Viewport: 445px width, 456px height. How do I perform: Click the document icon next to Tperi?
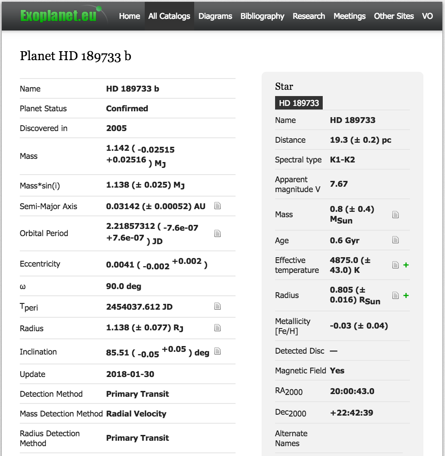(218, 307)
